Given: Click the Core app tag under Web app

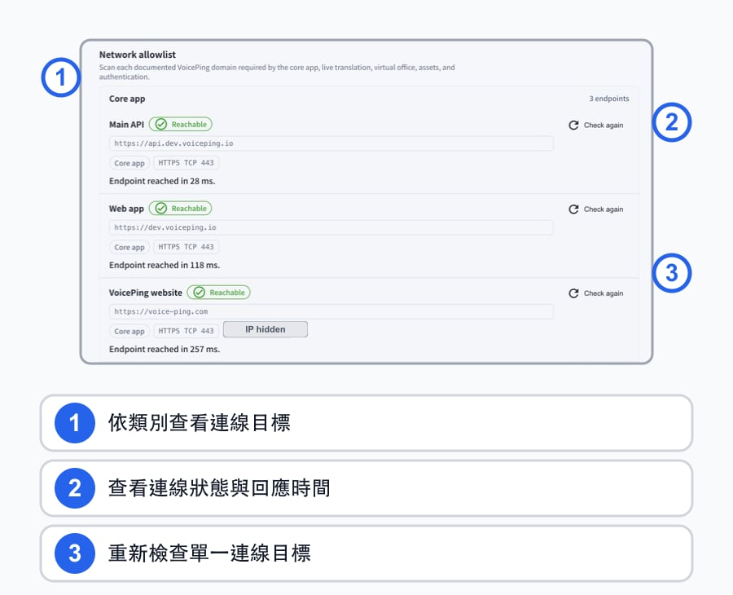Looking at the screenshot, I should coord(129,247).
